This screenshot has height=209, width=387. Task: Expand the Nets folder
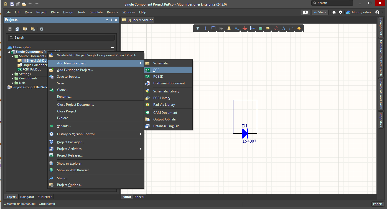pos(12,83)
